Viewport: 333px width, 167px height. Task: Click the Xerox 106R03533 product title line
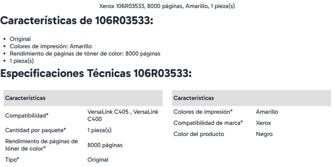pos(167,6)
